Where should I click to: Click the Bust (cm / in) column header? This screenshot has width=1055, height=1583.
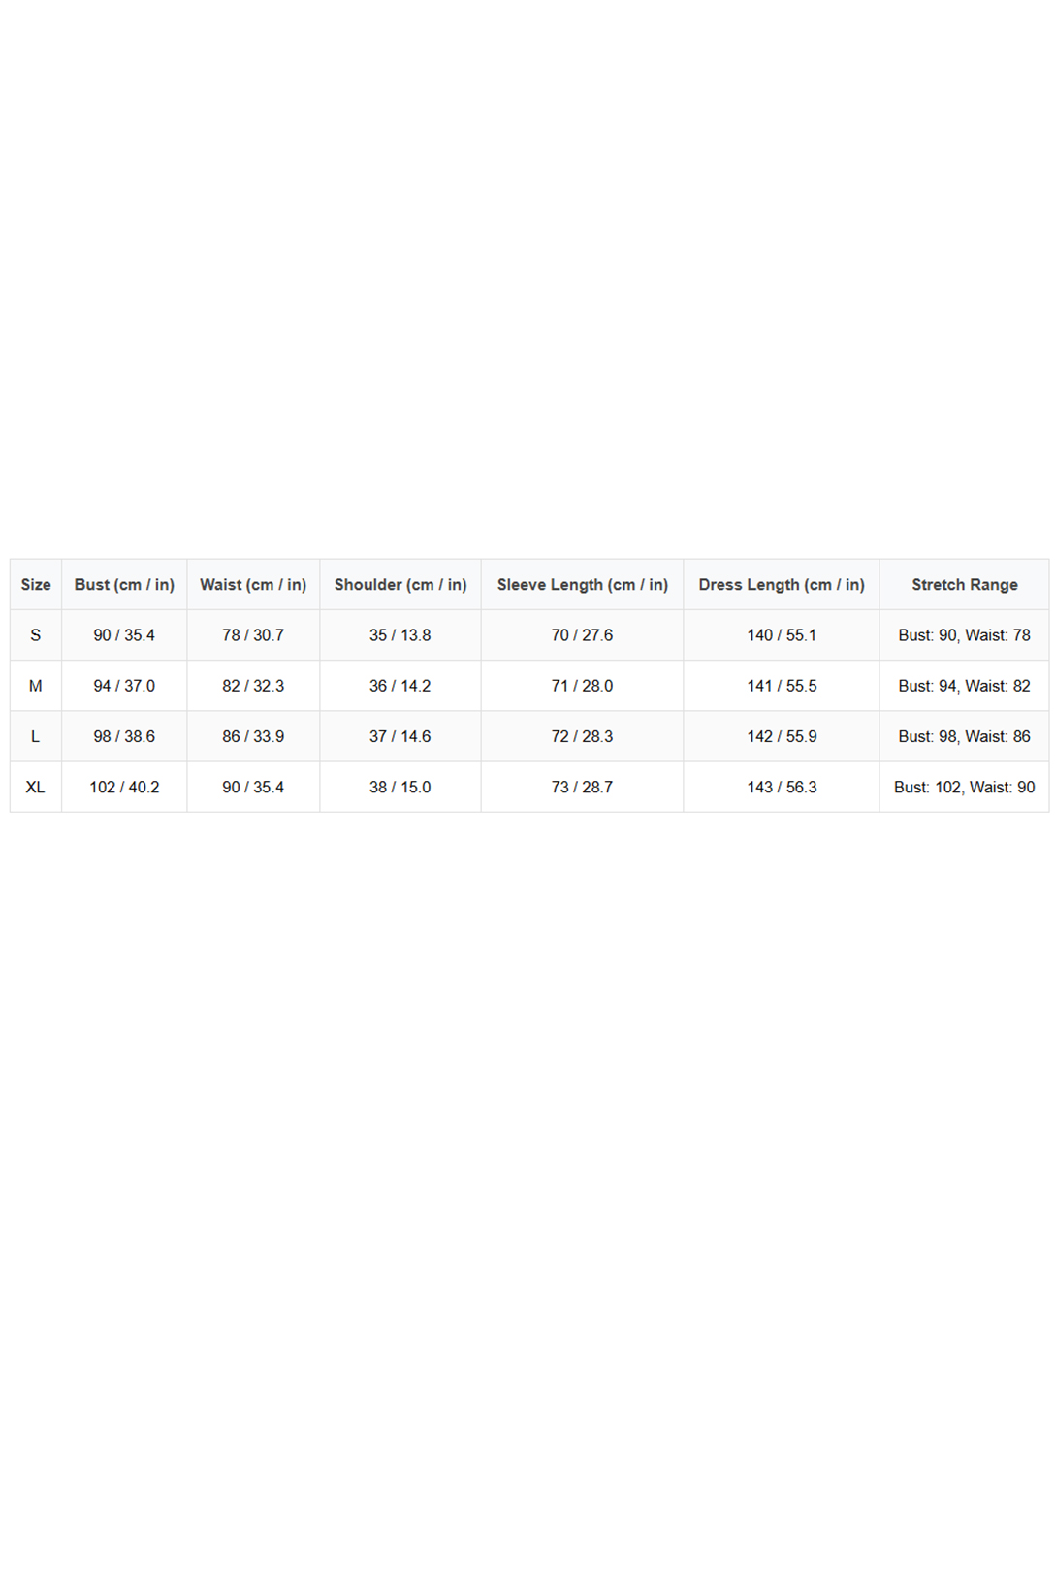pyautogui.click(x=124, y=584)
